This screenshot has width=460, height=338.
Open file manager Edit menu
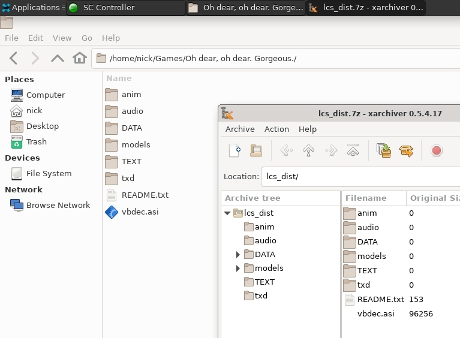[35, 38]
